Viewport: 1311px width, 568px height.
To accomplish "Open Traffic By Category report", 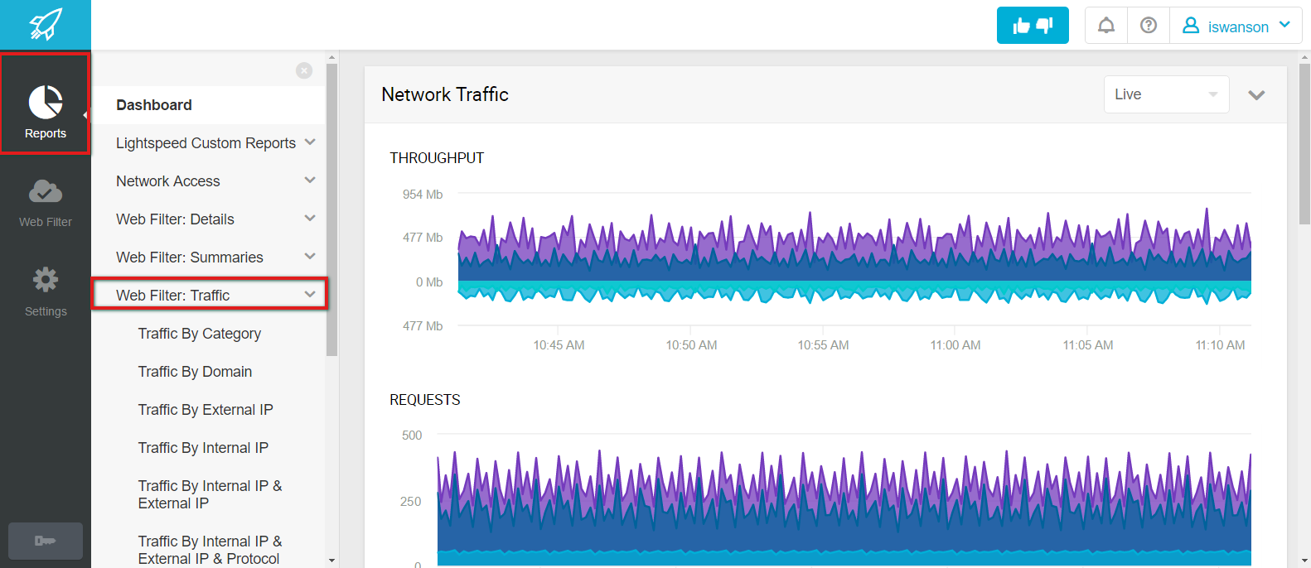I will tap(200, 334).
